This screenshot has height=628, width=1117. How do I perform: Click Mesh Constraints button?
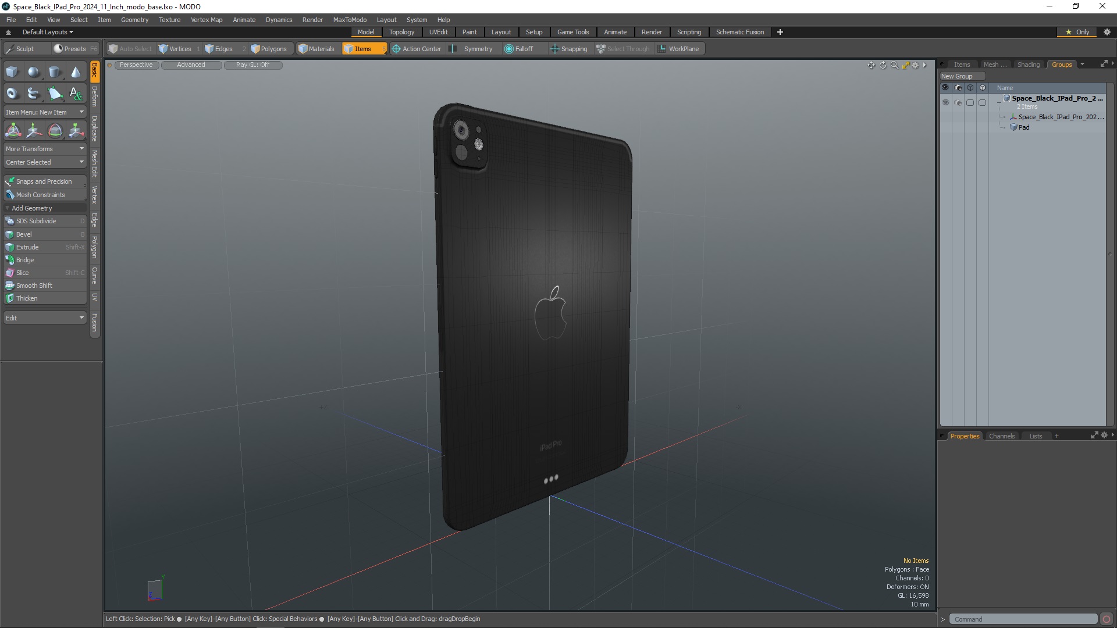click(45, 195)
